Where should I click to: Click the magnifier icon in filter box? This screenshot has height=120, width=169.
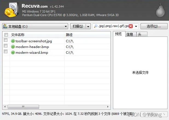coord(96,26)
